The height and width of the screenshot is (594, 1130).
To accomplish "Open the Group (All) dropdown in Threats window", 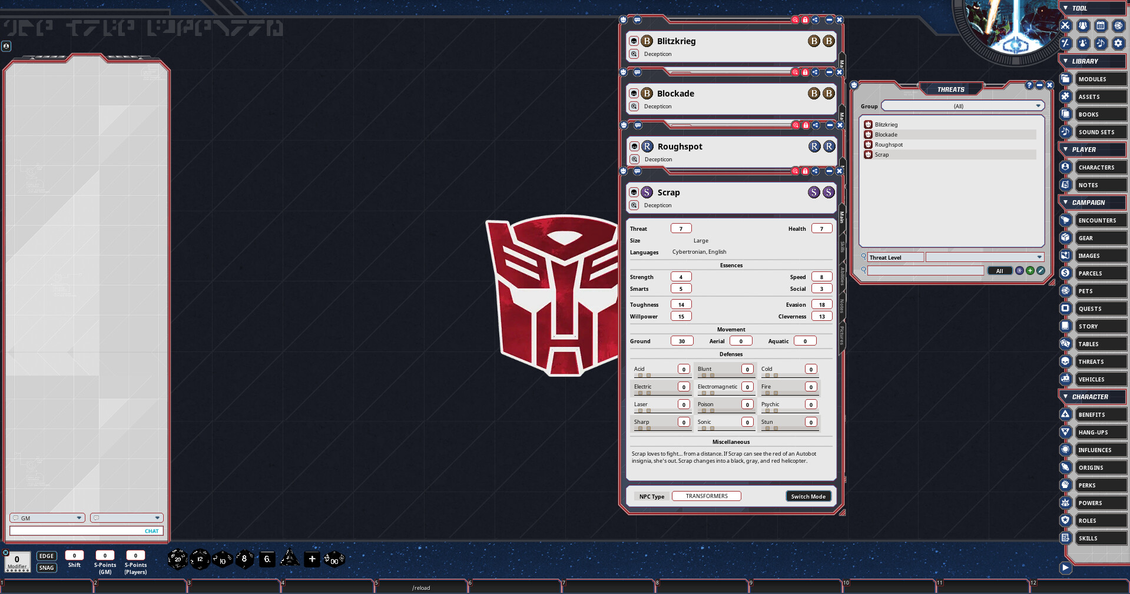I will click(962, 105).
